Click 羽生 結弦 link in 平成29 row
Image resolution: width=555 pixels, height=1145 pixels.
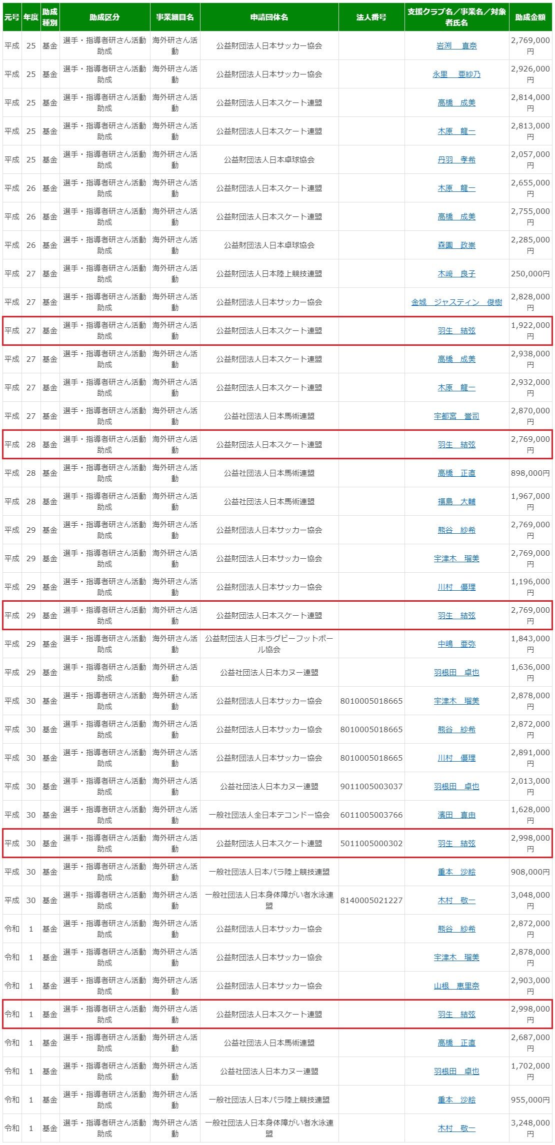tap(456, 615)
